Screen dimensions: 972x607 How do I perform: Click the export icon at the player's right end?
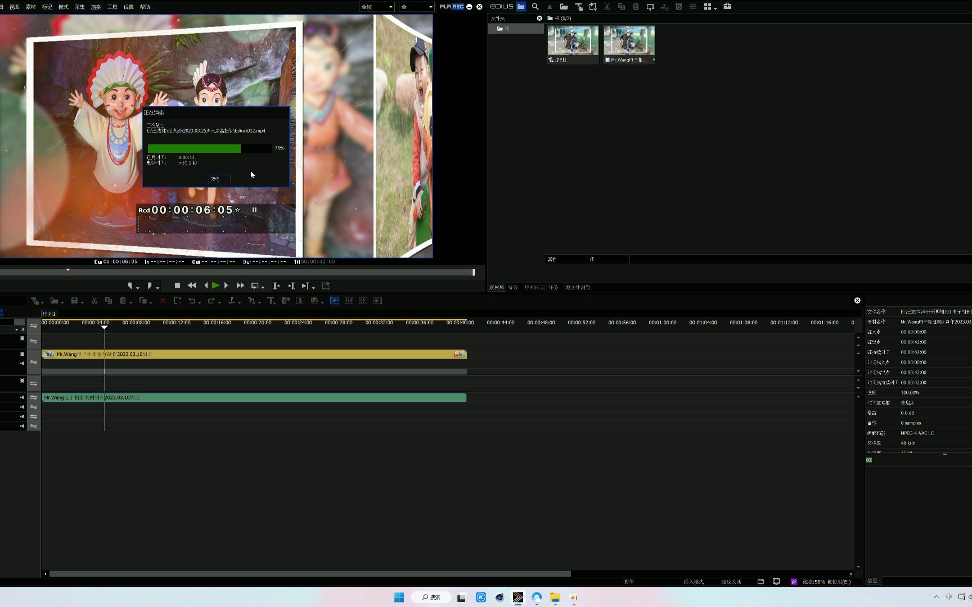click(x=326, y=286)
